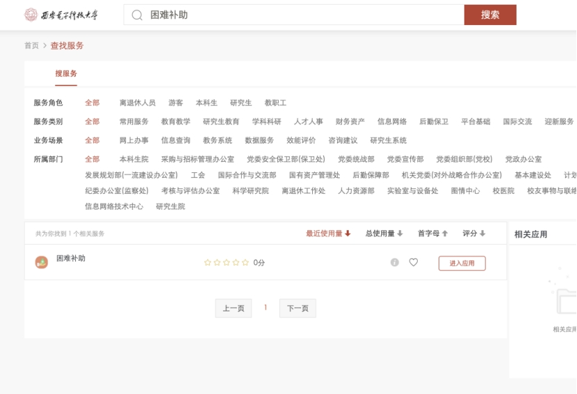Click the 困难补助 service app icon

point(42,262)
